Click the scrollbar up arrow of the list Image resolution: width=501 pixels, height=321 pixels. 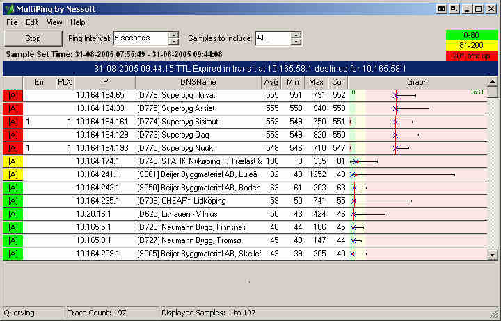click(x=493, y=82)
